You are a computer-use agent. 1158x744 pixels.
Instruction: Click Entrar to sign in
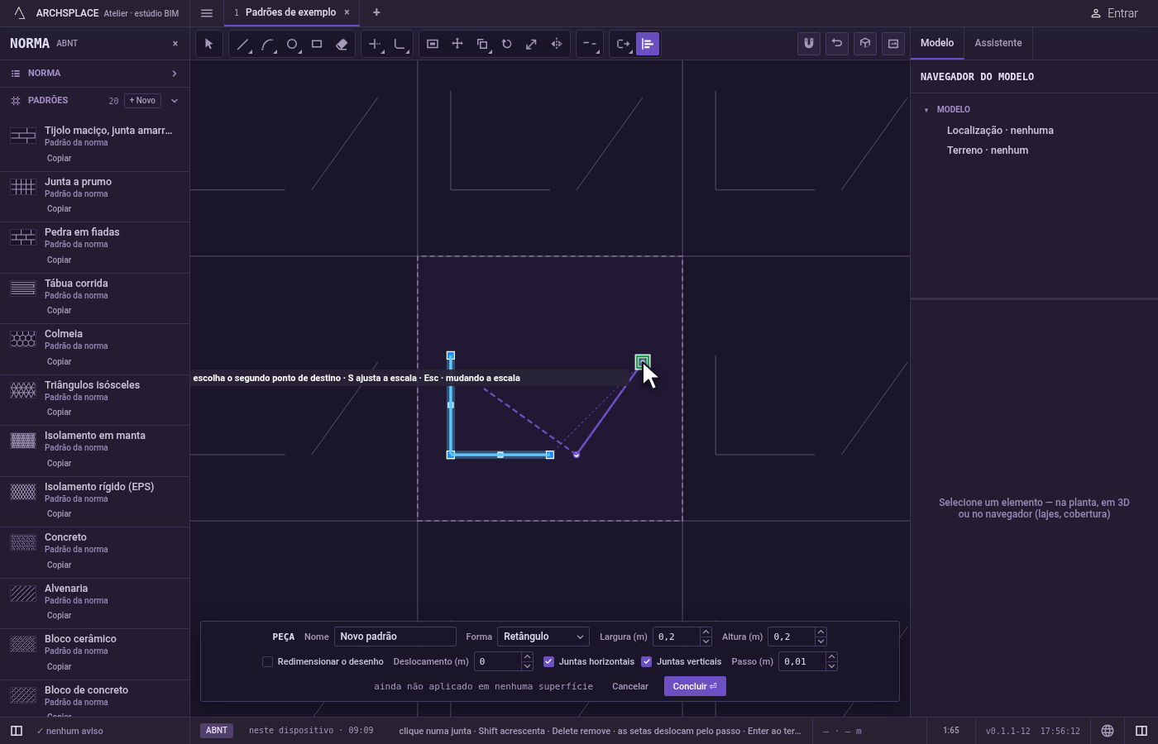1114,13
